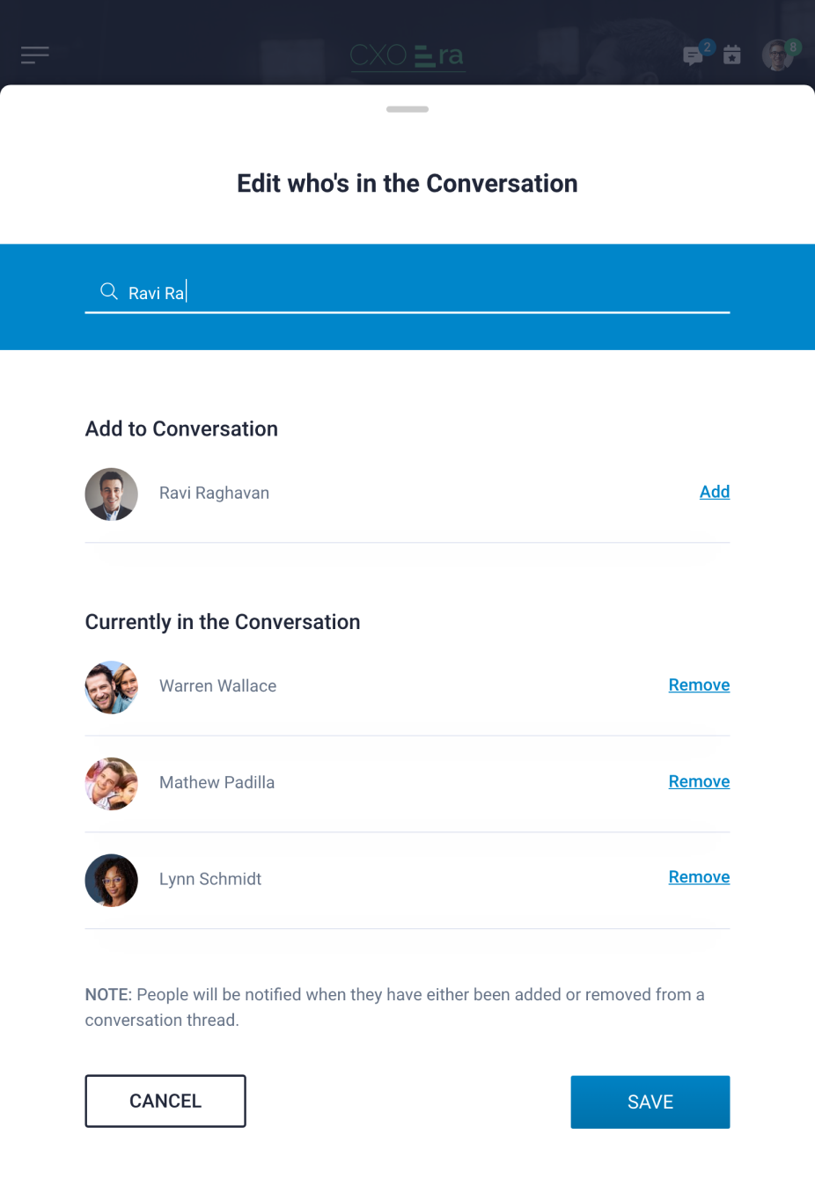This screenshot has width=815, height=1193.
Task: Click the sheet drag handle bar
Action: 407,109
